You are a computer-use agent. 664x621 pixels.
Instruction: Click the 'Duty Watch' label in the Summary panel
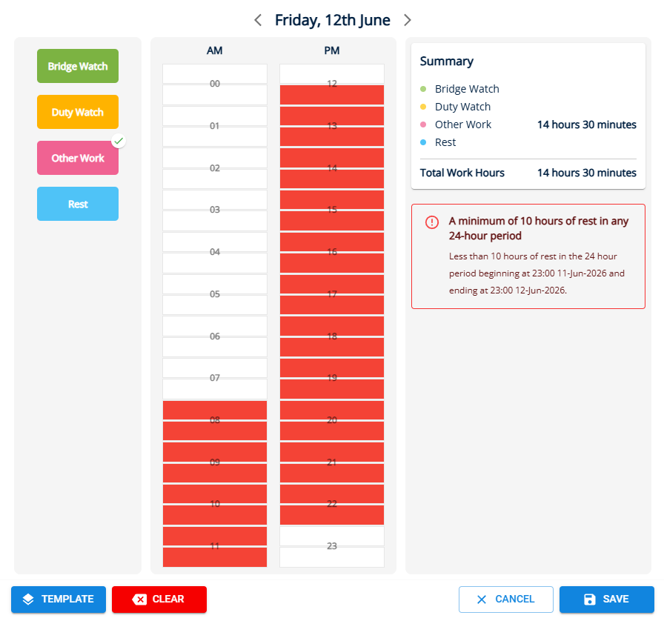463,107
